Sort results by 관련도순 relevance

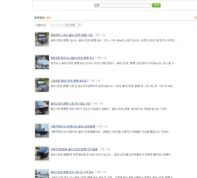[41, 25]
